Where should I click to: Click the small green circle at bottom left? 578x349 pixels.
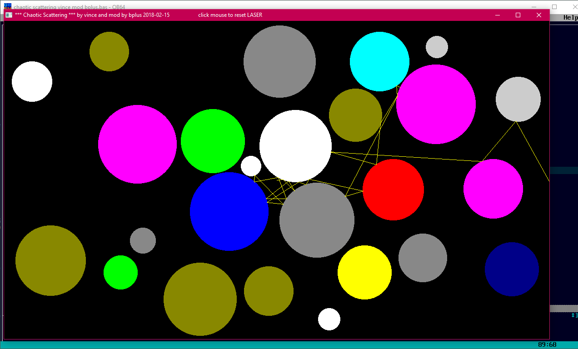tap(120, 272)
